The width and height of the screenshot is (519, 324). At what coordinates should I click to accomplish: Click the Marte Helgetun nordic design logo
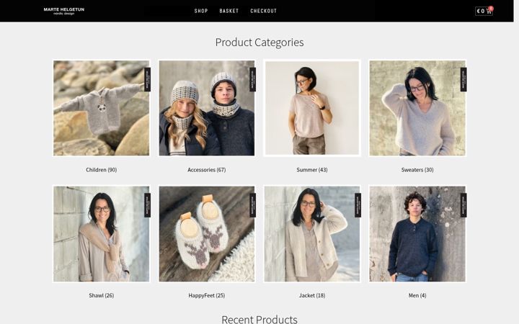coord(64,11)
